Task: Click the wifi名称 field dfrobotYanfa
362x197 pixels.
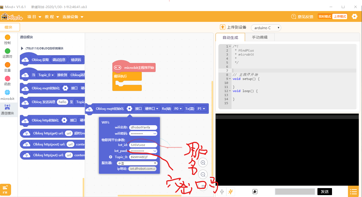Action: [x=143, y=127]
